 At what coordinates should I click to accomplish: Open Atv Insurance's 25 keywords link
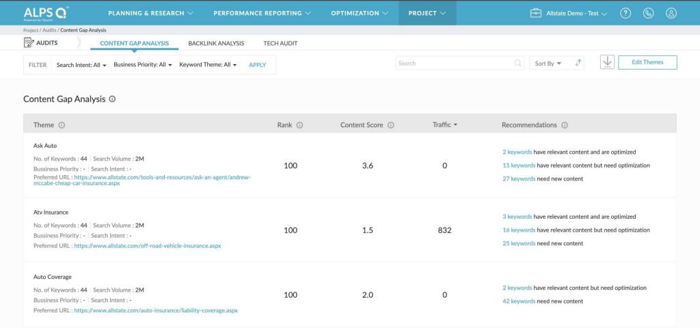pyautogui.click(x=519, y=244)
